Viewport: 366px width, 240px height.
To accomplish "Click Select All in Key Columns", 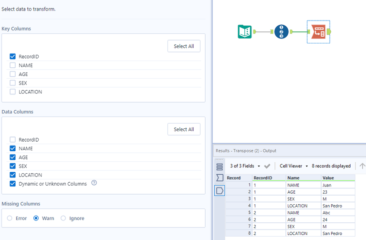I will (184, 46).
